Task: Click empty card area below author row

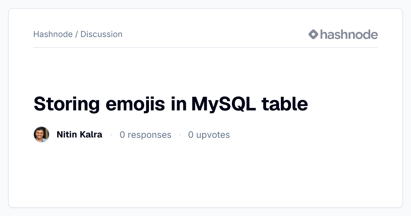Action: click(x=206, y=175)
